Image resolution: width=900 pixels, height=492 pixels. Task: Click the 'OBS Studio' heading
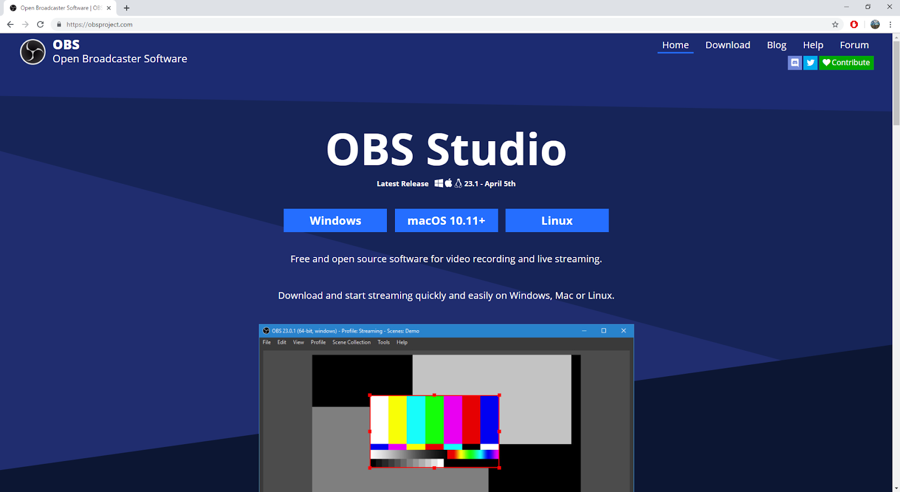point(446,149)
